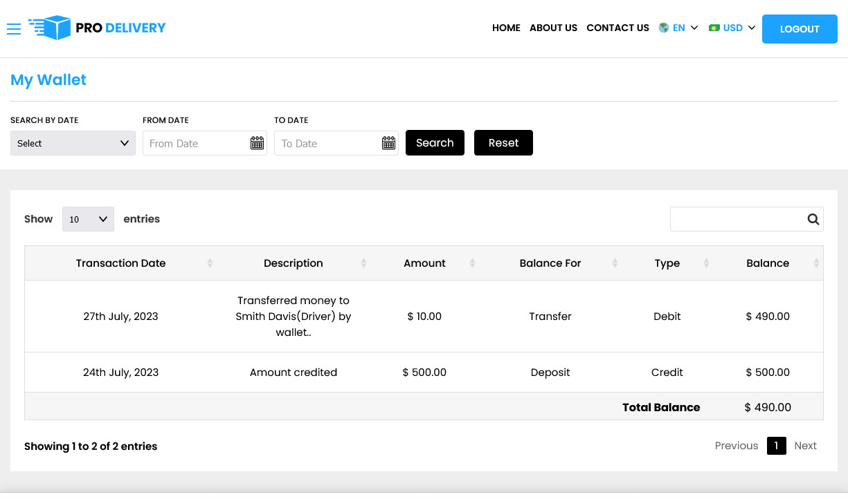
Task: Click the $ 10.00 amount cell
Action: coord(424,317)
